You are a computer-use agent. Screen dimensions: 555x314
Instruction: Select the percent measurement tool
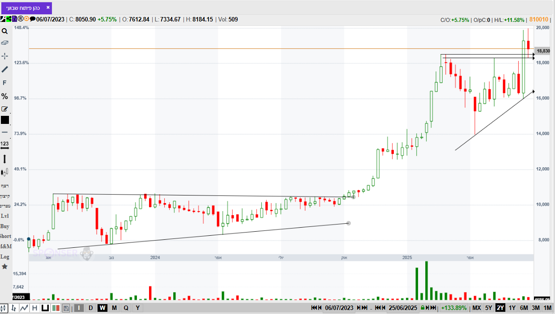pos(4,96)
